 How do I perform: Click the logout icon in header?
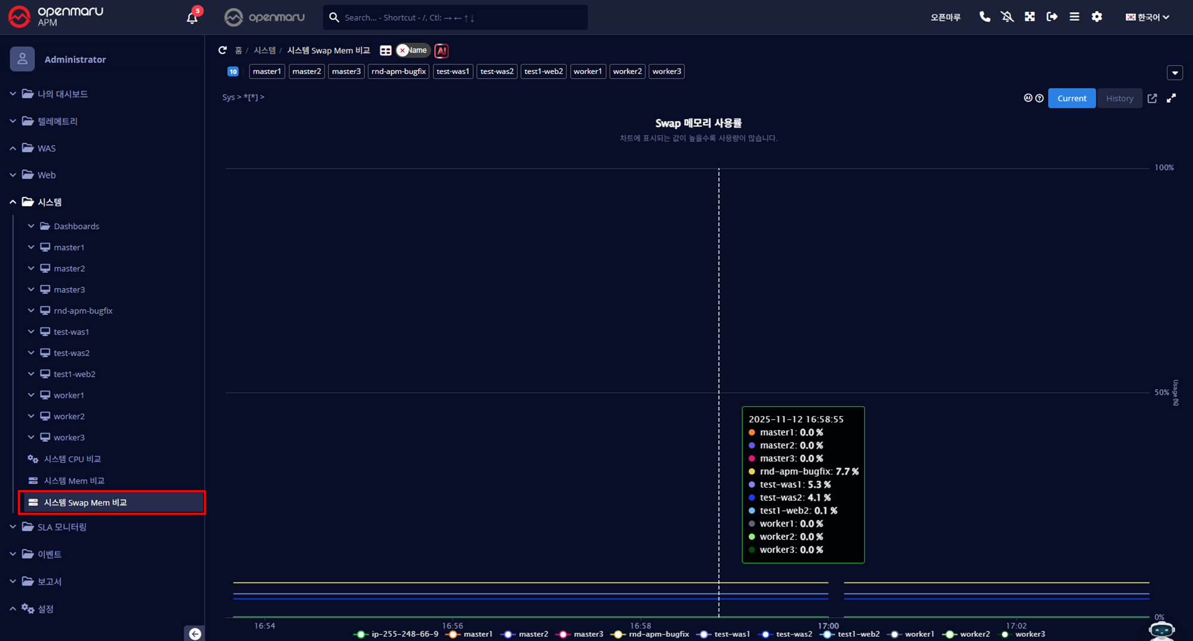(1052, 17)
